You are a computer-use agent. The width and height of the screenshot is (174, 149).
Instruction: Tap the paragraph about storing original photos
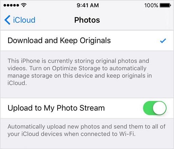pyautogui.click(x=80, y=72)
